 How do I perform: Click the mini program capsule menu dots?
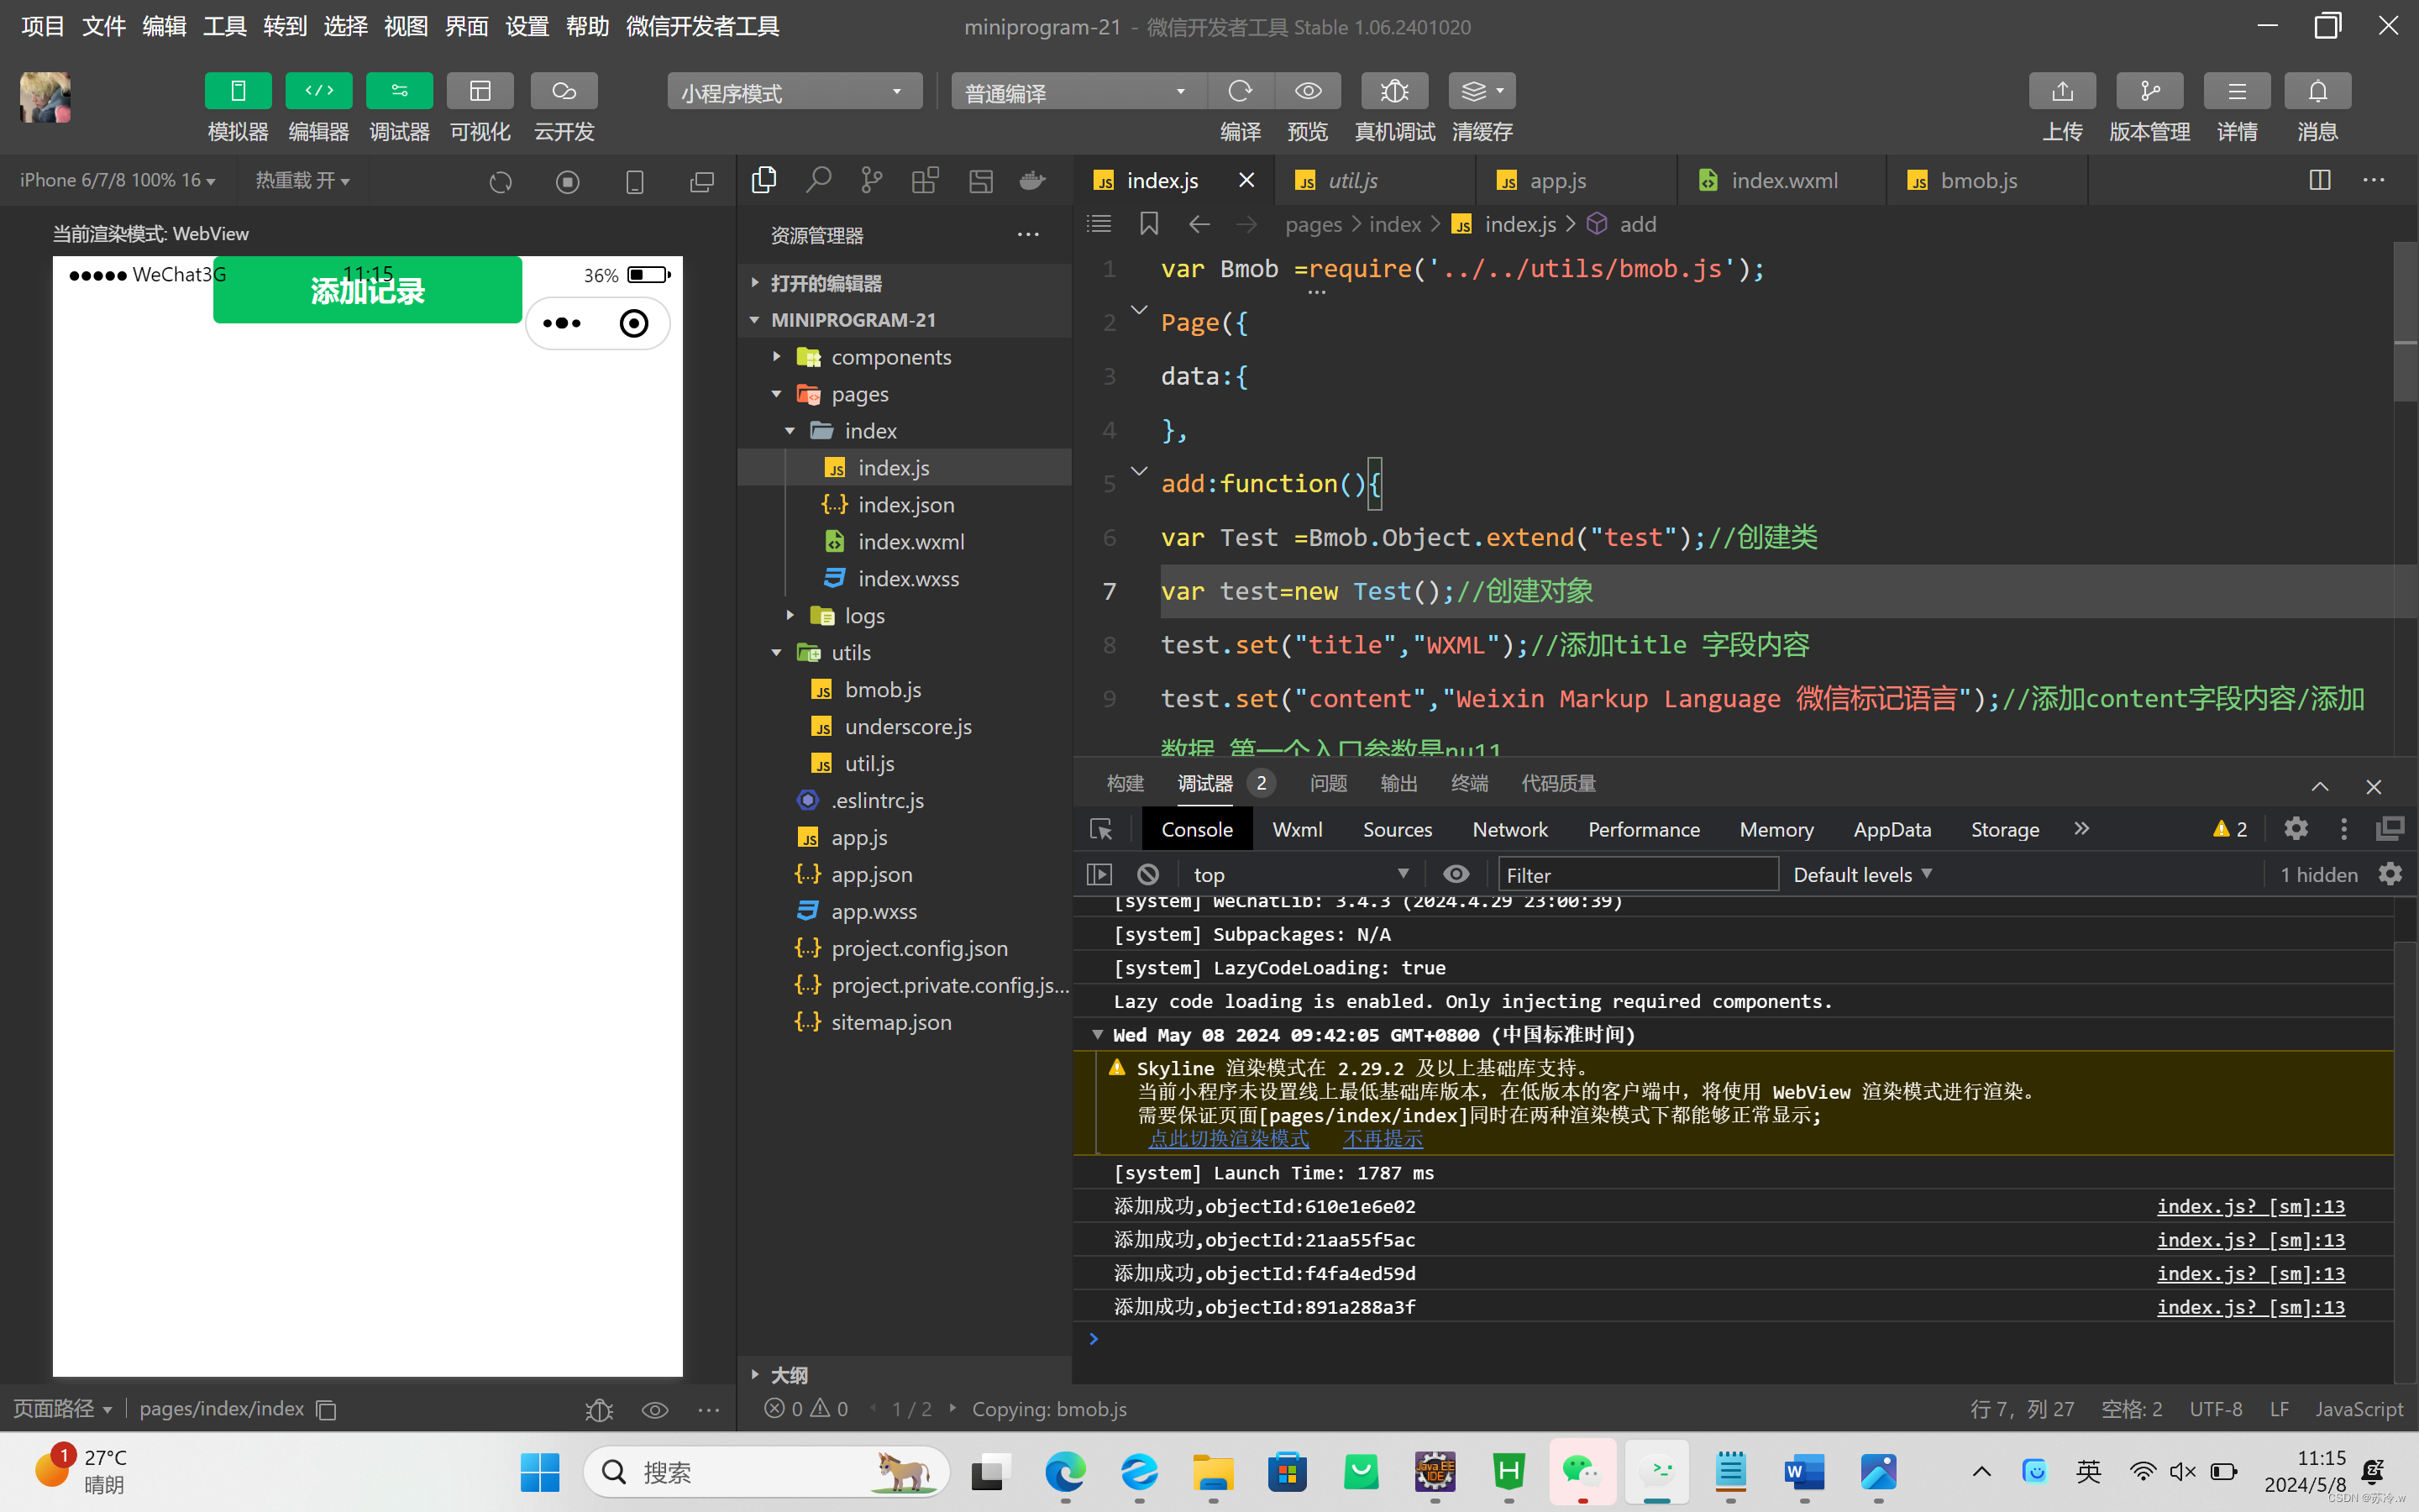click(x=562, y=323)
